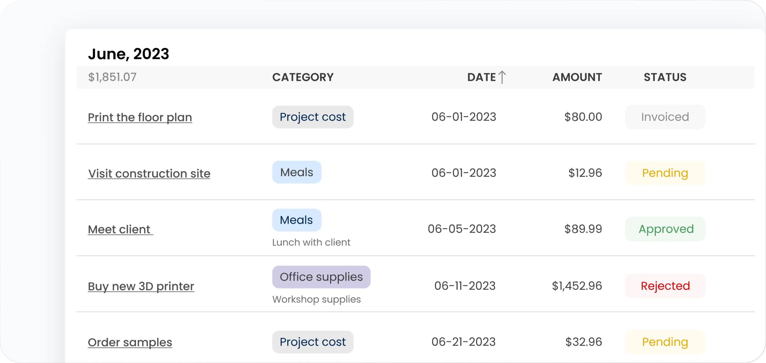Open the Print the floor plan expense
This screenshot has width=766, height=363.
coord(140,117)
